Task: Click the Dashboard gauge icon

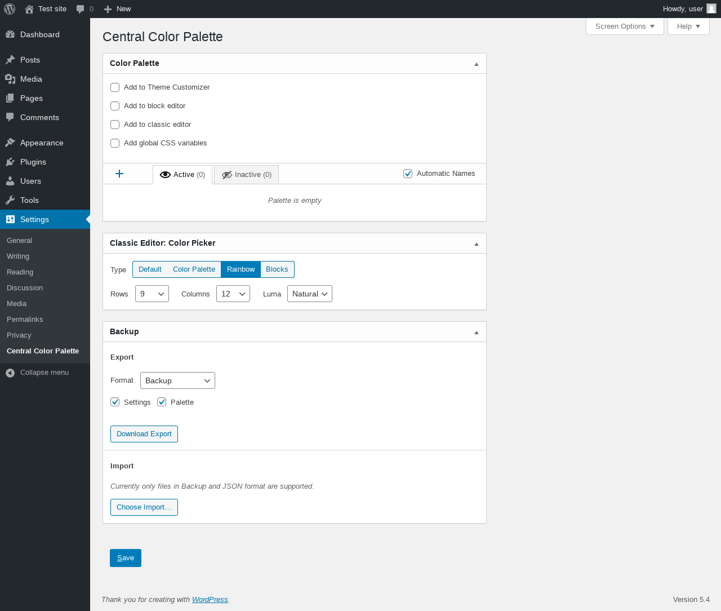Action: point(10,34)
